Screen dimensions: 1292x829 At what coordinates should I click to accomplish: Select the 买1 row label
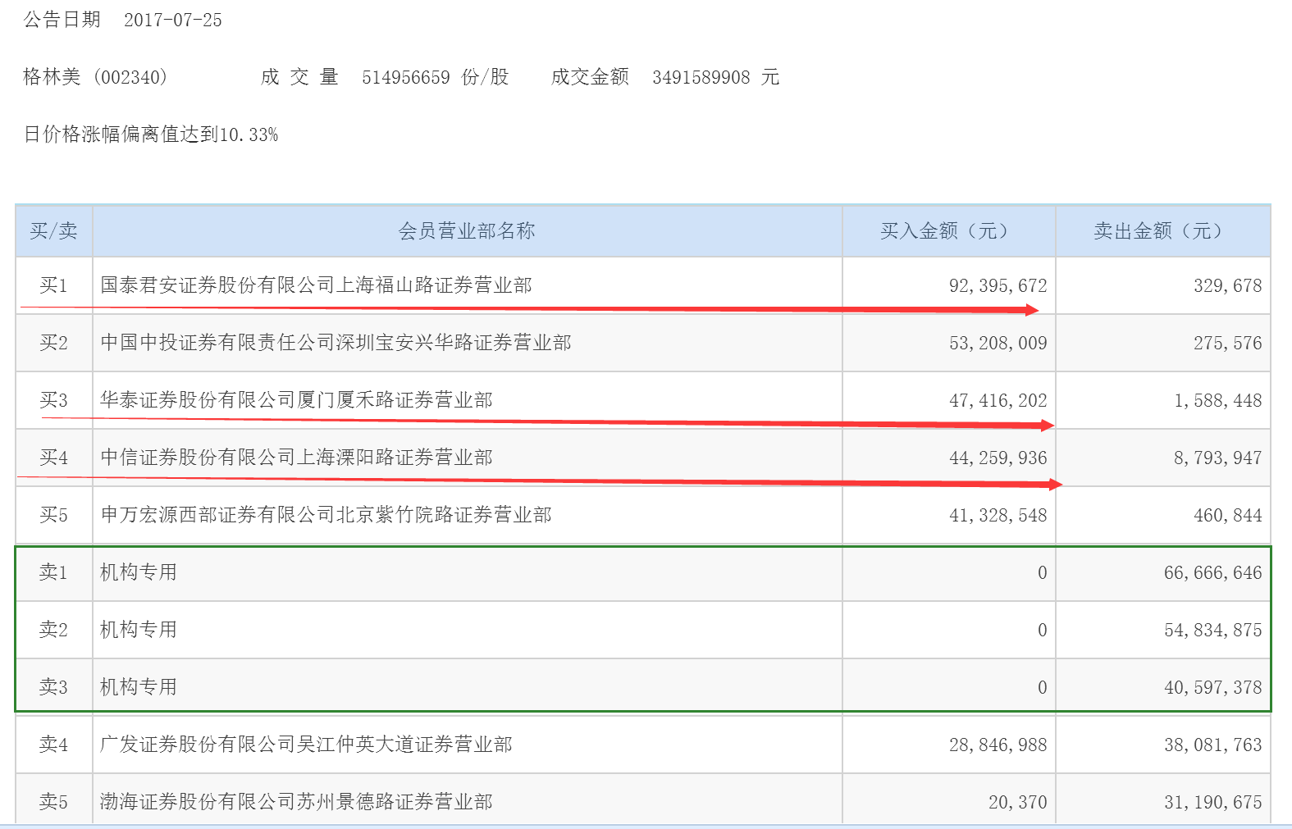(54, 285)
